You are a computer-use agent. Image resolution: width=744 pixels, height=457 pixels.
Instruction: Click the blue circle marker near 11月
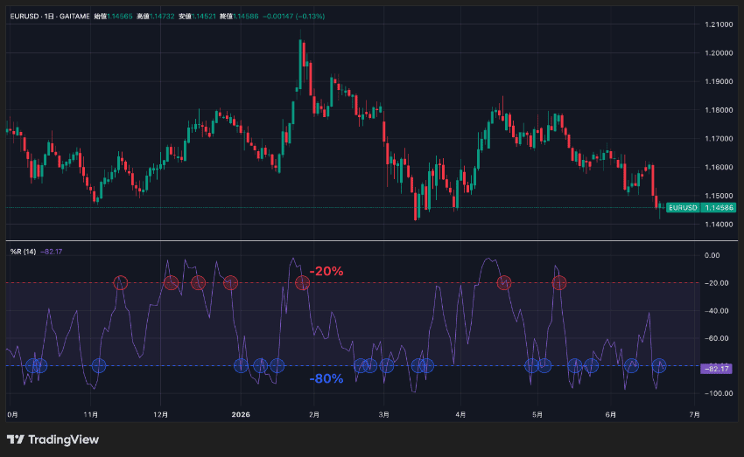pyautogui.click(x=98, y=365)
